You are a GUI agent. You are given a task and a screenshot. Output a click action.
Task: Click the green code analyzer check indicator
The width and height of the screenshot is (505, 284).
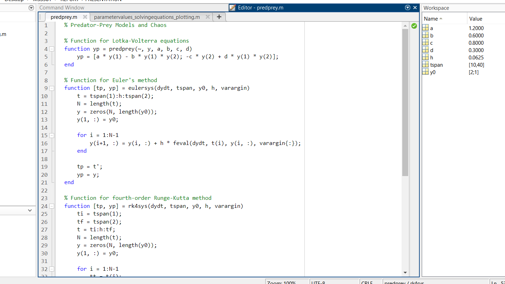click(x=414, y=26)
